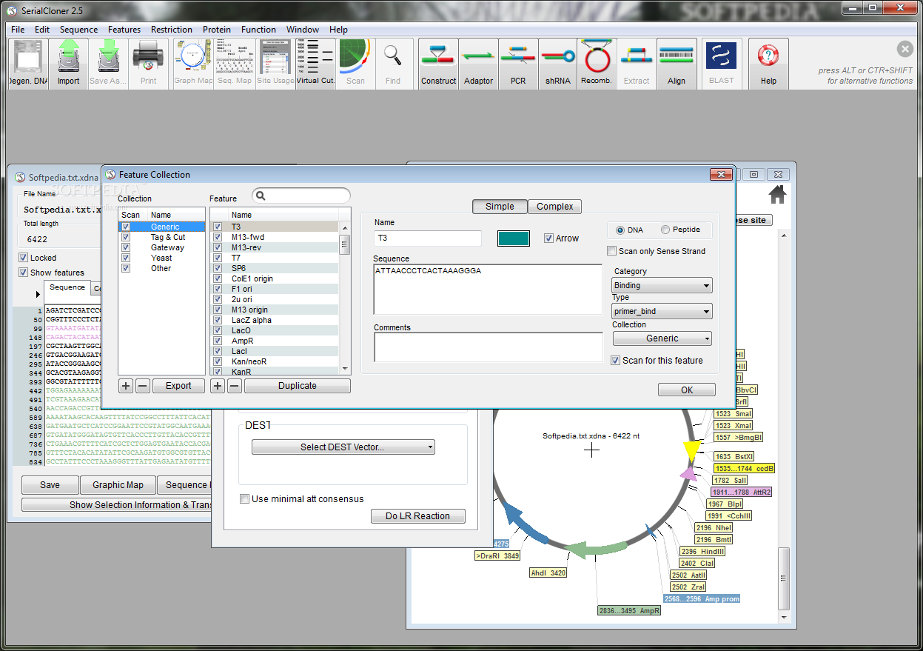Open the Recomb. tool
This screenshot has height=651, width=923.
point(597,64)
